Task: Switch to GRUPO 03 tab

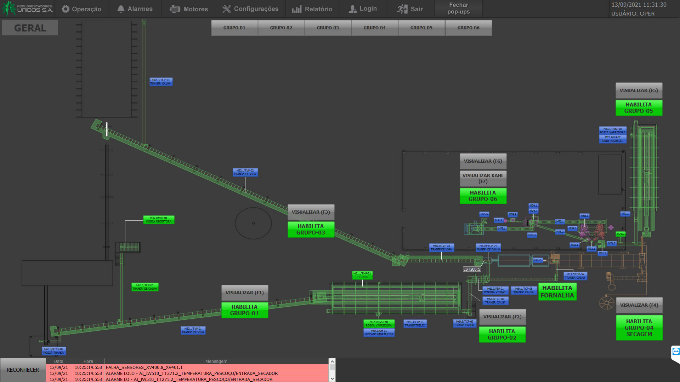Action: (x=328, y=28)
